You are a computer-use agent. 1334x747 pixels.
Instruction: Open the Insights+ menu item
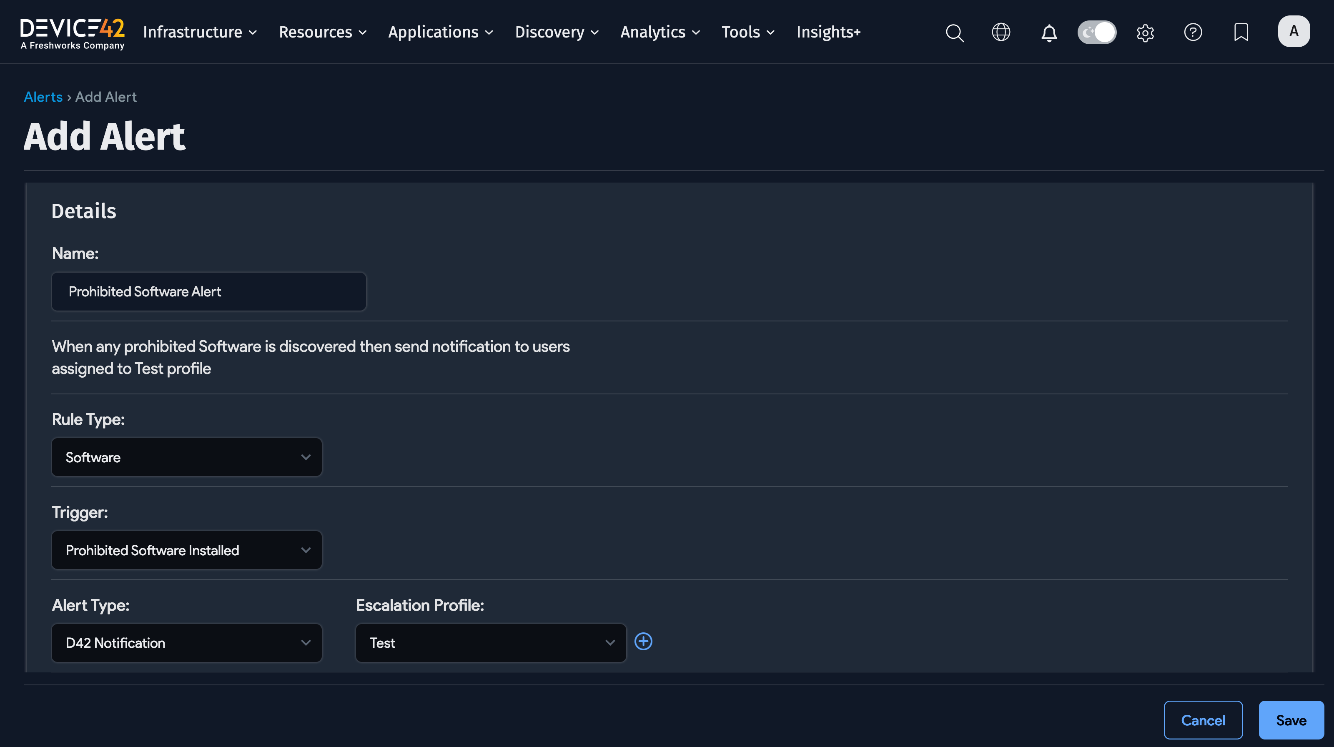(828, 32)
